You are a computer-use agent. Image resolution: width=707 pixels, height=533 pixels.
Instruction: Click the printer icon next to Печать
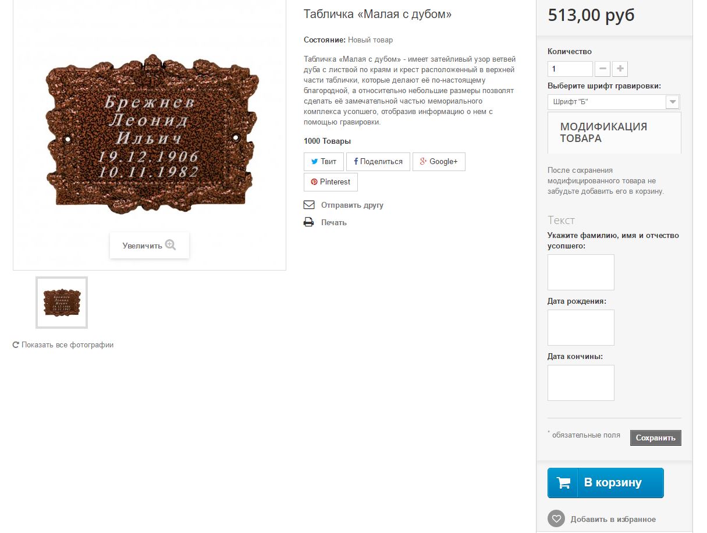tap(309, 222)
